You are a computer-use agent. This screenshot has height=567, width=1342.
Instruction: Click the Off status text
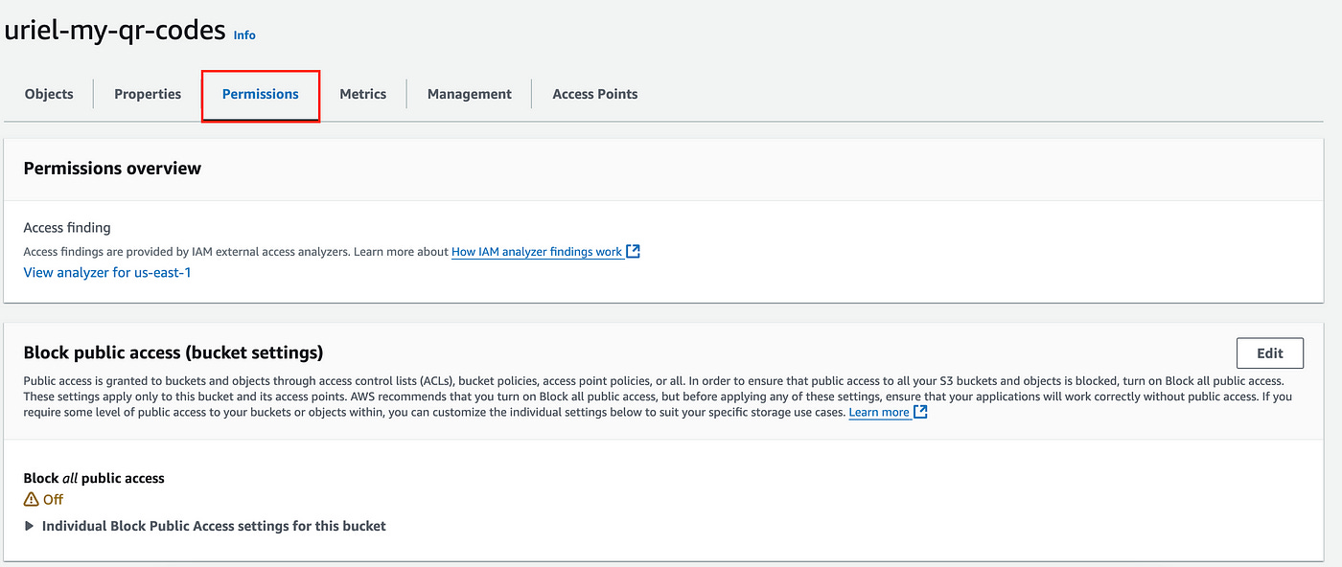(x=54, y=499)
